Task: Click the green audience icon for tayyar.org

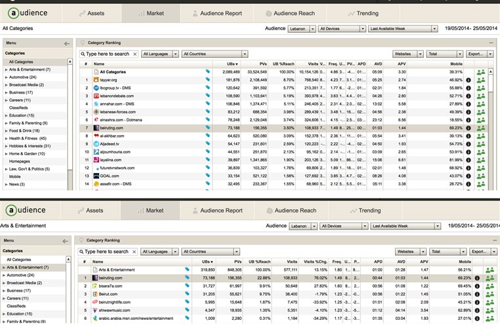Action: [480, 80]
